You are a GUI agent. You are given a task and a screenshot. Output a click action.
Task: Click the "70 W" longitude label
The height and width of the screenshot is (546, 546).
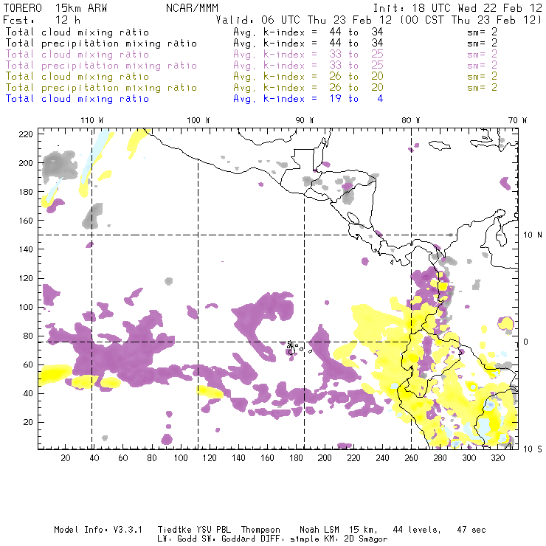tap(517, 120)
